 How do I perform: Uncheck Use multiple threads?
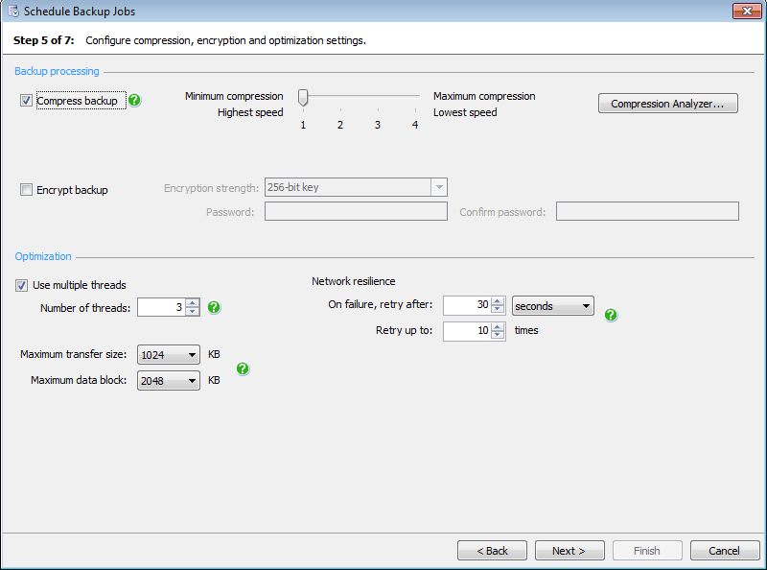tap(21, 285)
